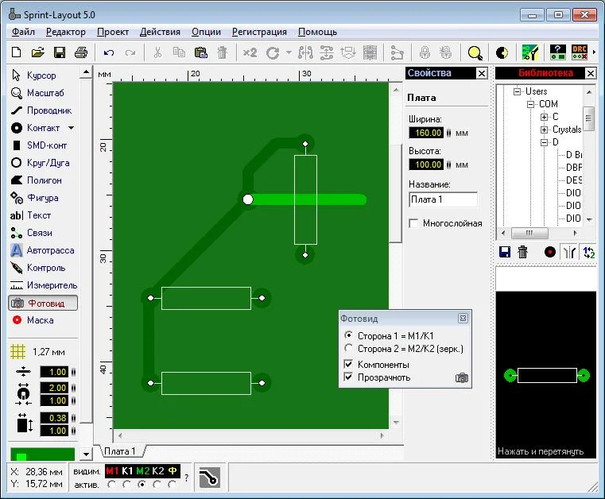This screenshot has width=605, height=499.
Task: Open the rotate angle dropdown arrow
Action: 289,52
